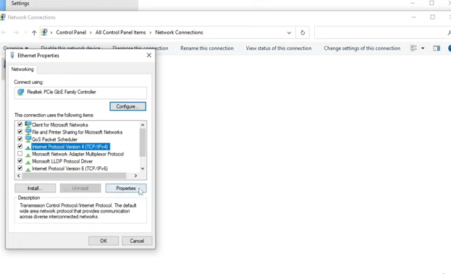Click the Forward arrow in Network Connections

[16, 33]
